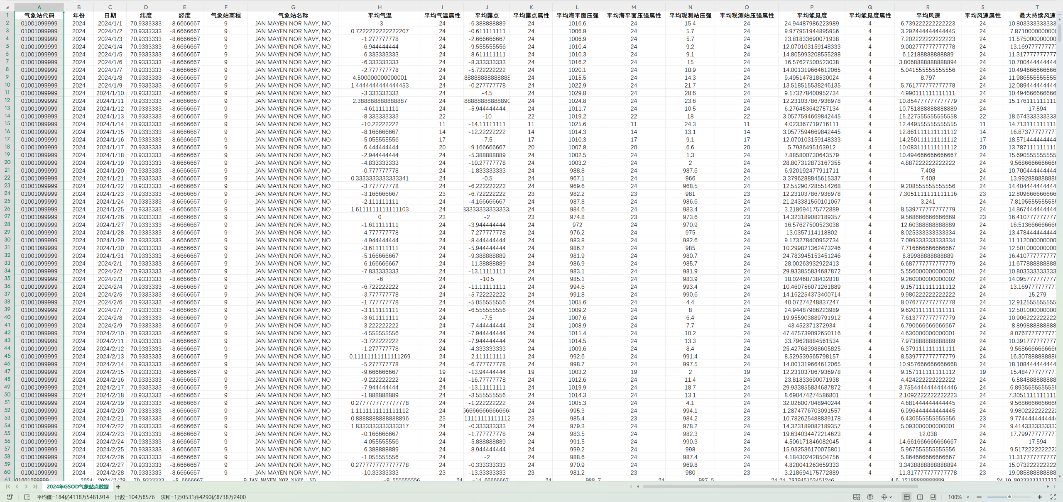
Task: Go to the last sheet using the navigation arrow
Action: point(35,487)
